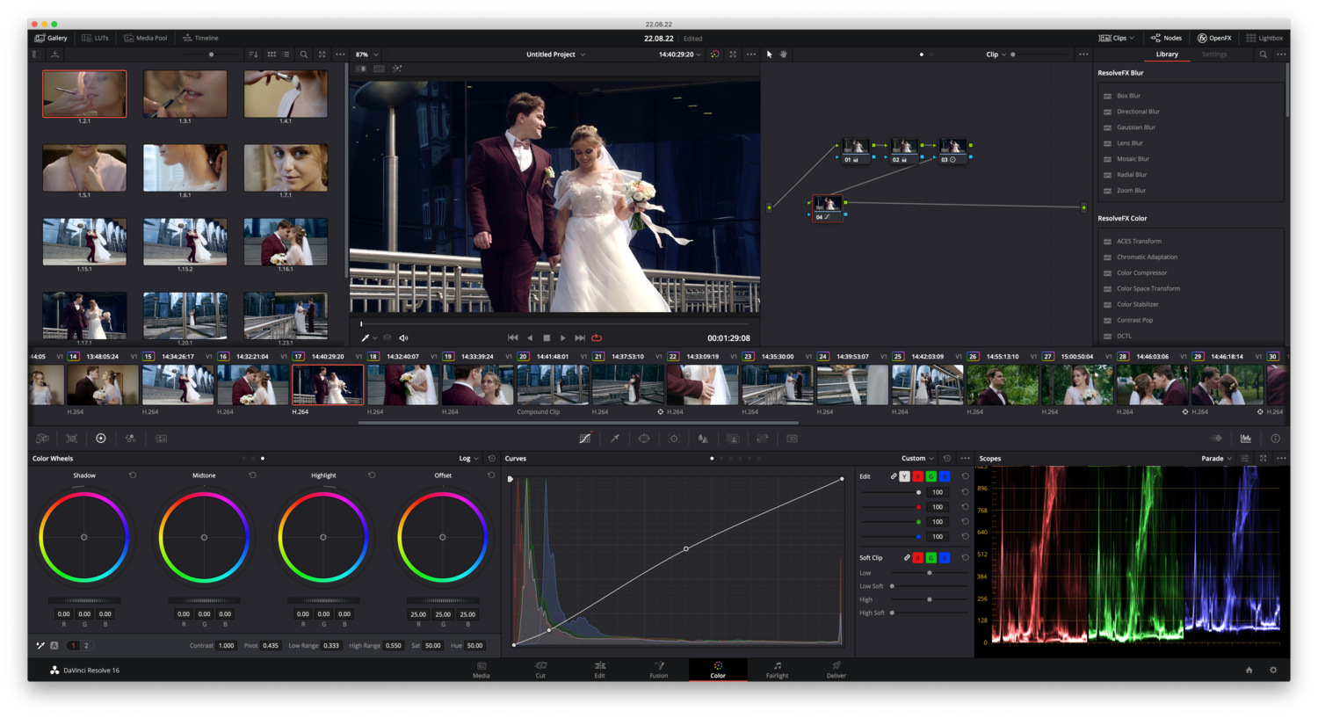Toggle the Gallery panel button

51,38
